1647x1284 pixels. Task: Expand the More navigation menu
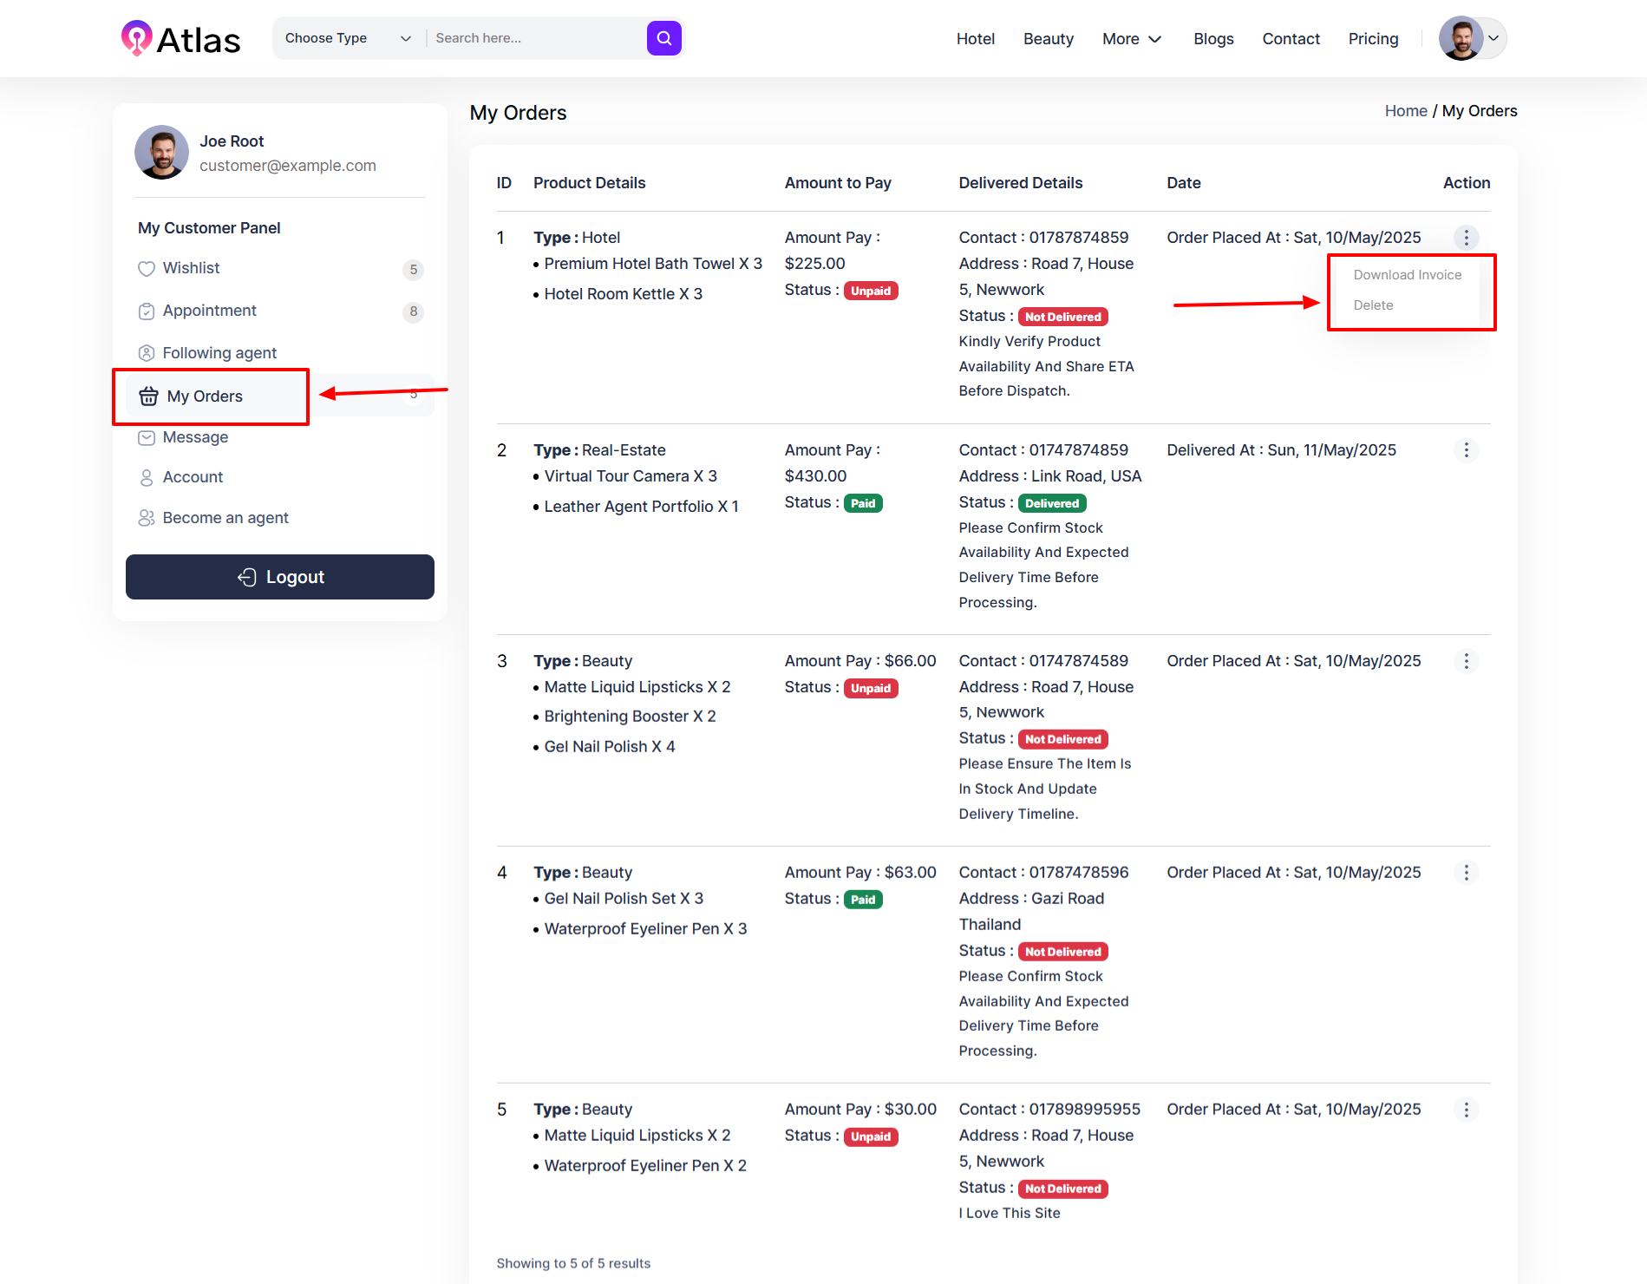[x=1131, y=39]
